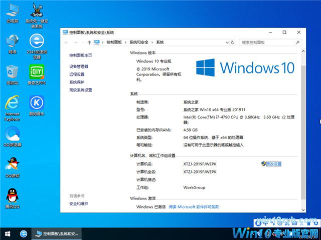Click the scrollbar down arrow

303,210
